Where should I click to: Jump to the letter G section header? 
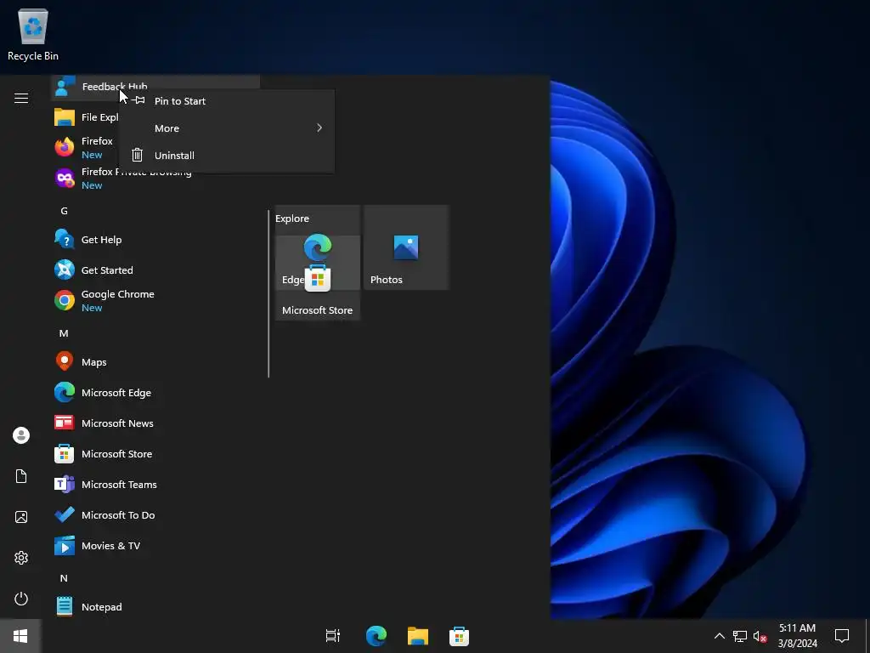pyautogui.click(x=64, y=211)
